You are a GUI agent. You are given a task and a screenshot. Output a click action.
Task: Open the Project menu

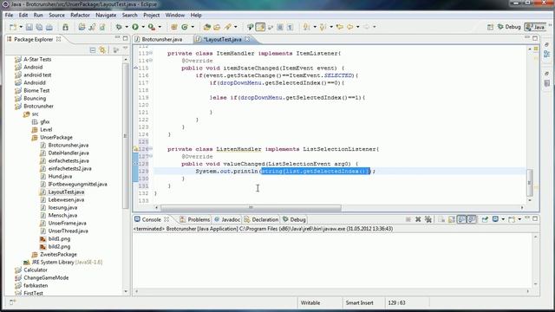(x=152, y=16)
